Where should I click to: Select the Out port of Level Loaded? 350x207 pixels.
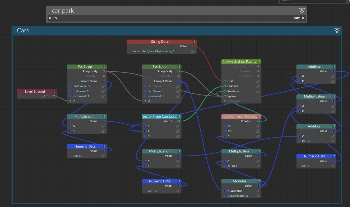[54, 96]
